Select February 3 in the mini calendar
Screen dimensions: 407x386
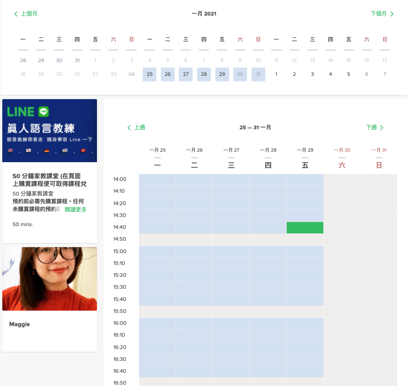(312, 74)
